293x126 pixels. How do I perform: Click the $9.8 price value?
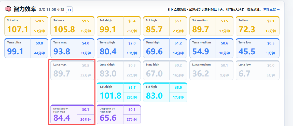click(39, 43)
